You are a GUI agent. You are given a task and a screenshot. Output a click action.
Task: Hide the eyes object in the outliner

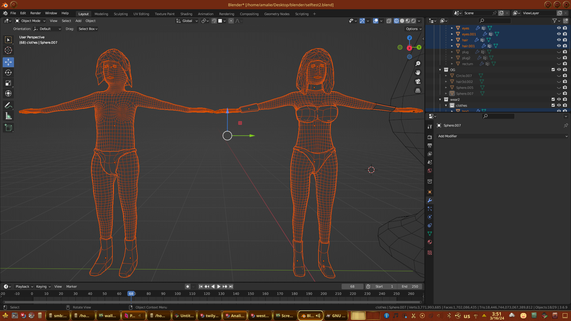click(x=559, y=28)
